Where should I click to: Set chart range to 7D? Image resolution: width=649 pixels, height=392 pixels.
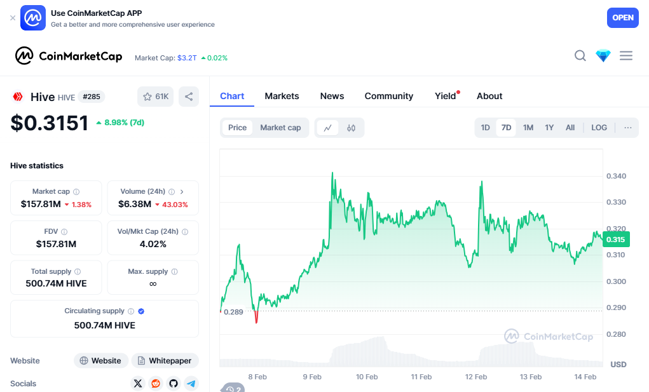coord(506,128)
